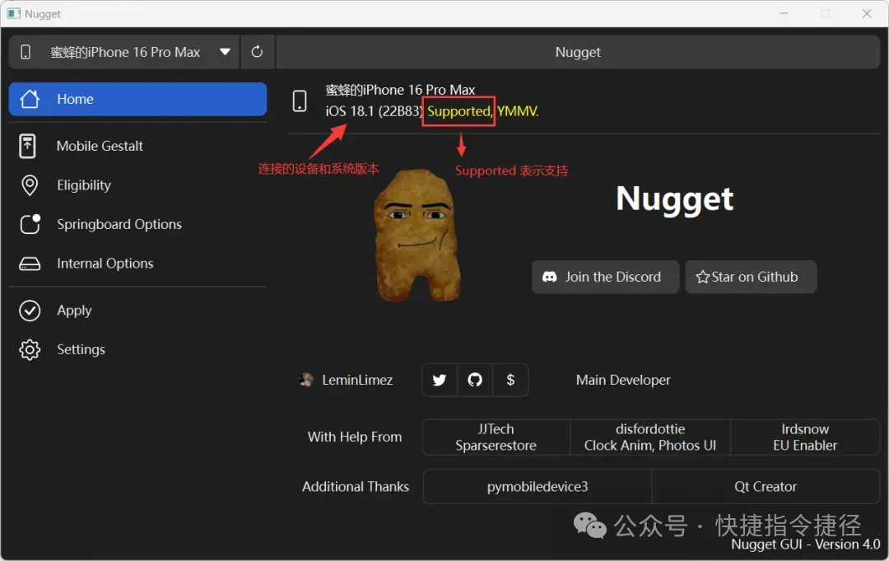Image resolution: width=889 pixels, height=561 pixels.
Task: Click the star icon on Github button
Action: pyautogui.click(x=702, y=277)
